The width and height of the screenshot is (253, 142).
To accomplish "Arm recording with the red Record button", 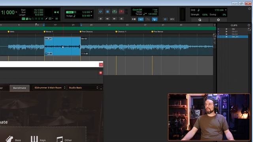I will [x=121, y=11].
